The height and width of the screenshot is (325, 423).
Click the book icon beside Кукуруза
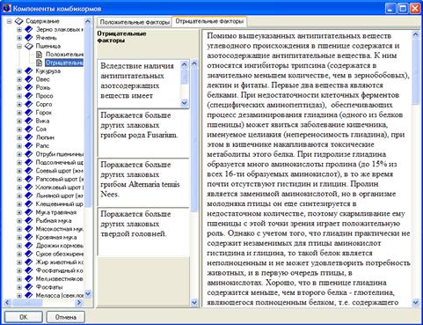pos(28,70)
